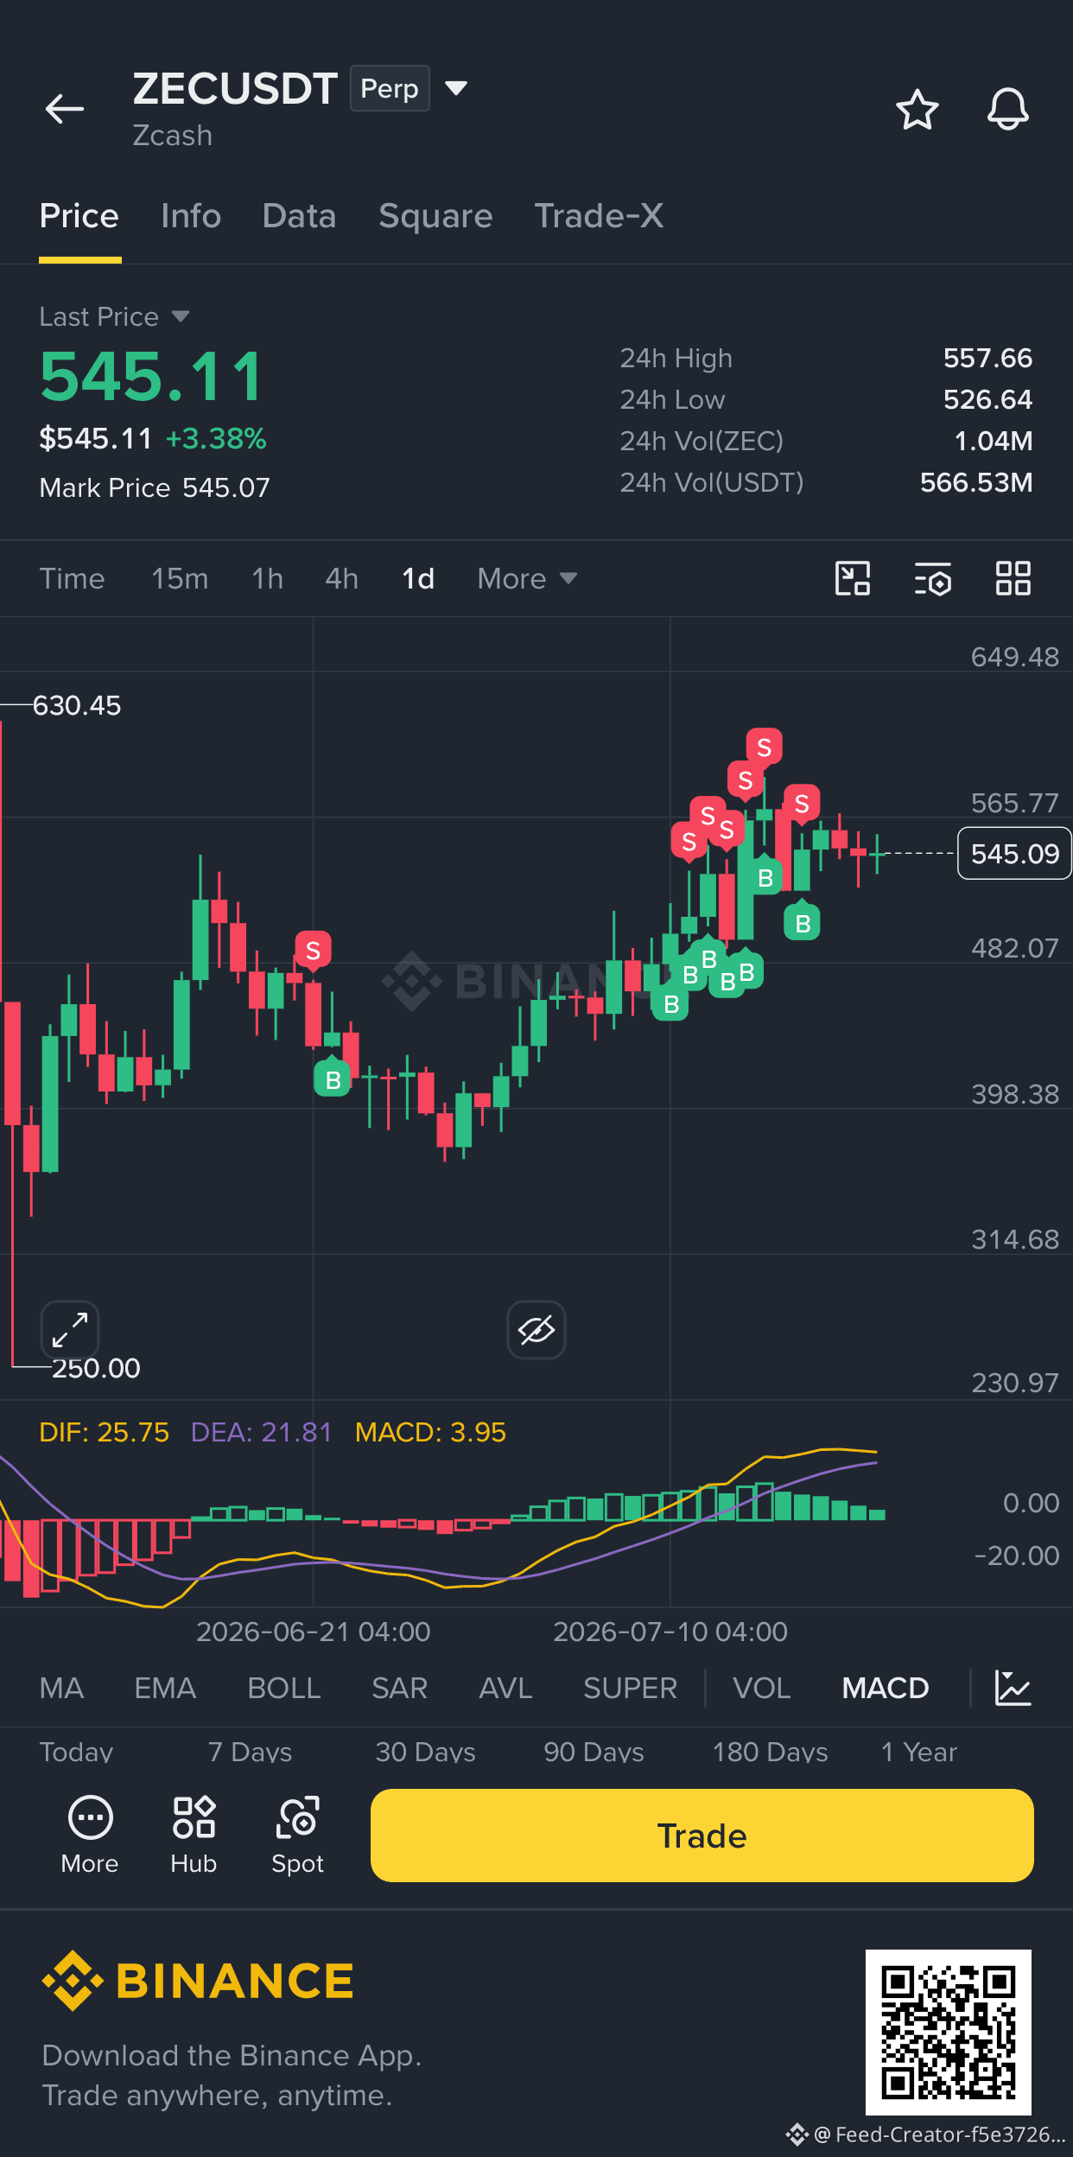The image size is (1073, 2157).
Task: Click the Binance logo in footer
Action: coord(198,1980)
